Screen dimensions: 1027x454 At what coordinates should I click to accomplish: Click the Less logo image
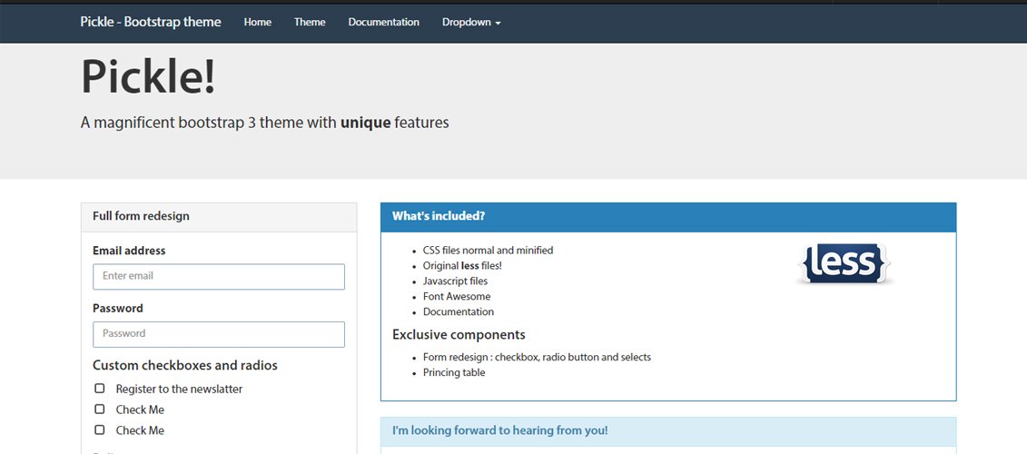point(844,264)
